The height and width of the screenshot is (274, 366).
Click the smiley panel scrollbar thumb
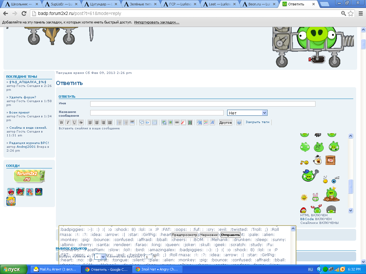pyautogui.click(x=351, y=186)
